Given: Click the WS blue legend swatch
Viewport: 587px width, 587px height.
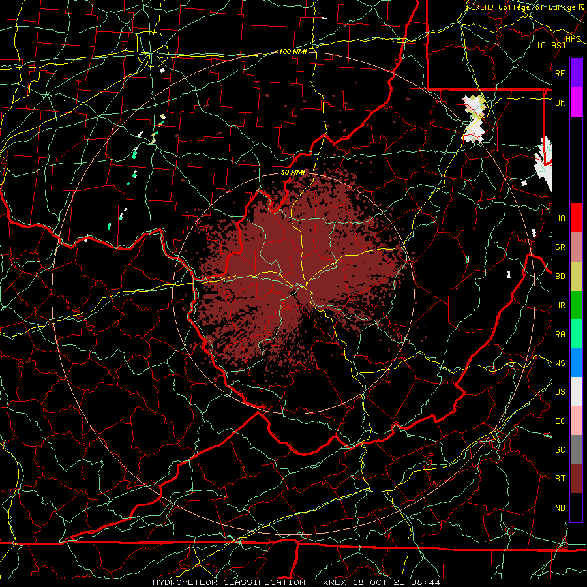Looking at the screenshot, I should pyautogui.click(x=576, y=363).
